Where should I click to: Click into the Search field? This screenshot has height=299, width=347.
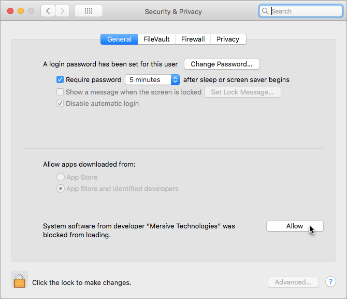coord(301,11)
